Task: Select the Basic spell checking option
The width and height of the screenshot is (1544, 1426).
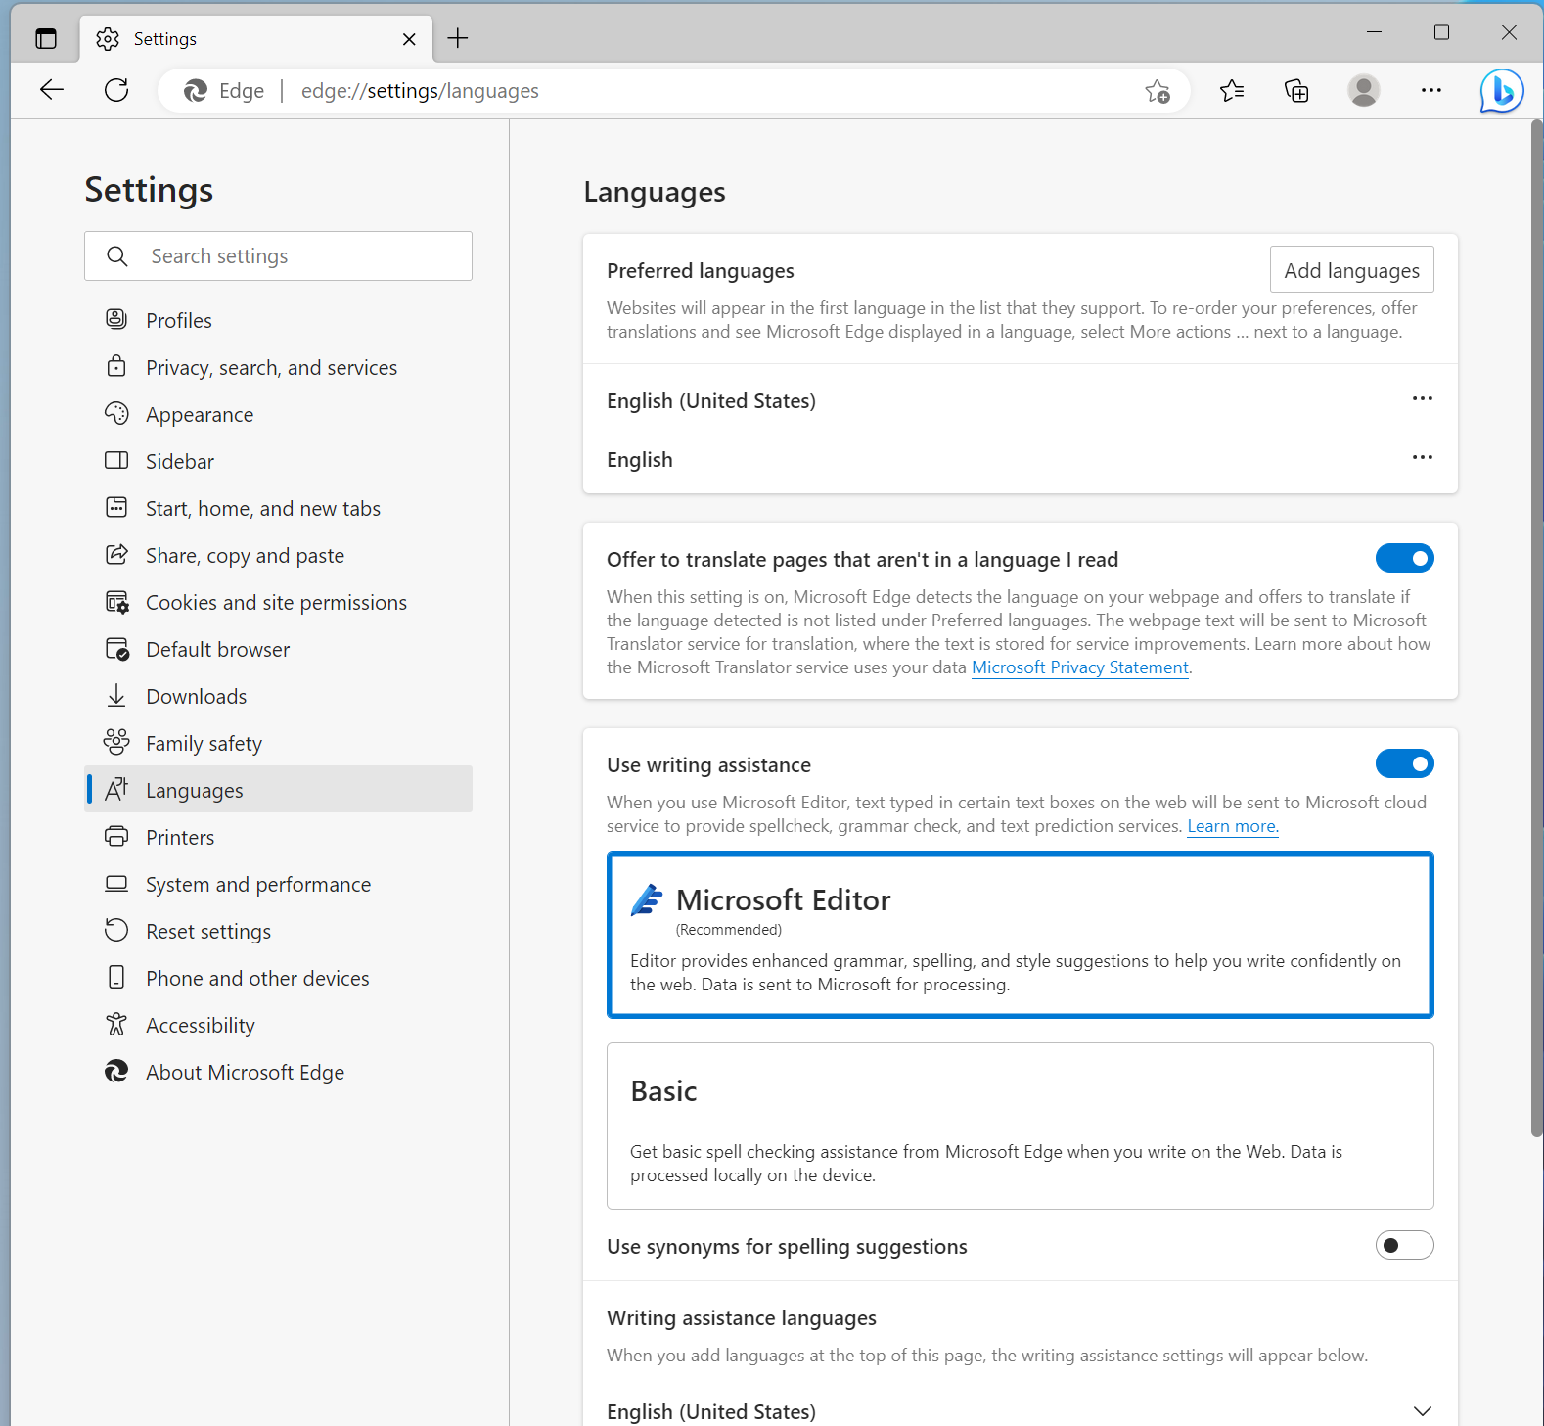Action: pyautogui.click(x=1021, y=1127)
